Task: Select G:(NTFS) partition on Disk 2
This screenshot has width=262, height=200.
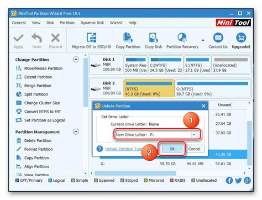Action: click(213, 88)
